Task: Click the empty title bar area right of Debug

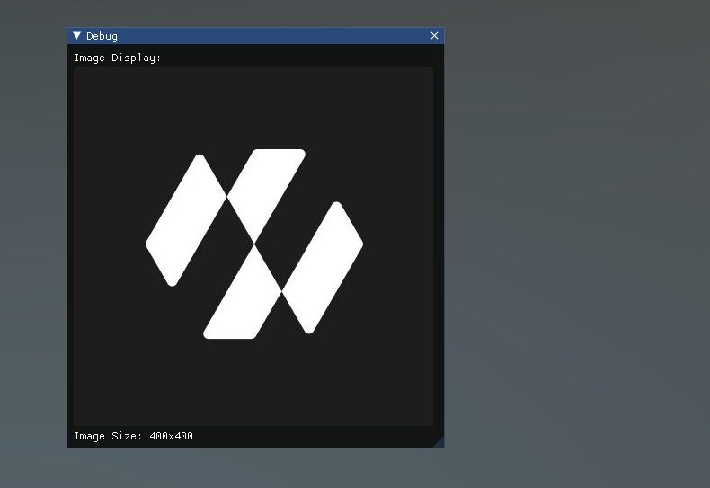Action: (270, 36)
